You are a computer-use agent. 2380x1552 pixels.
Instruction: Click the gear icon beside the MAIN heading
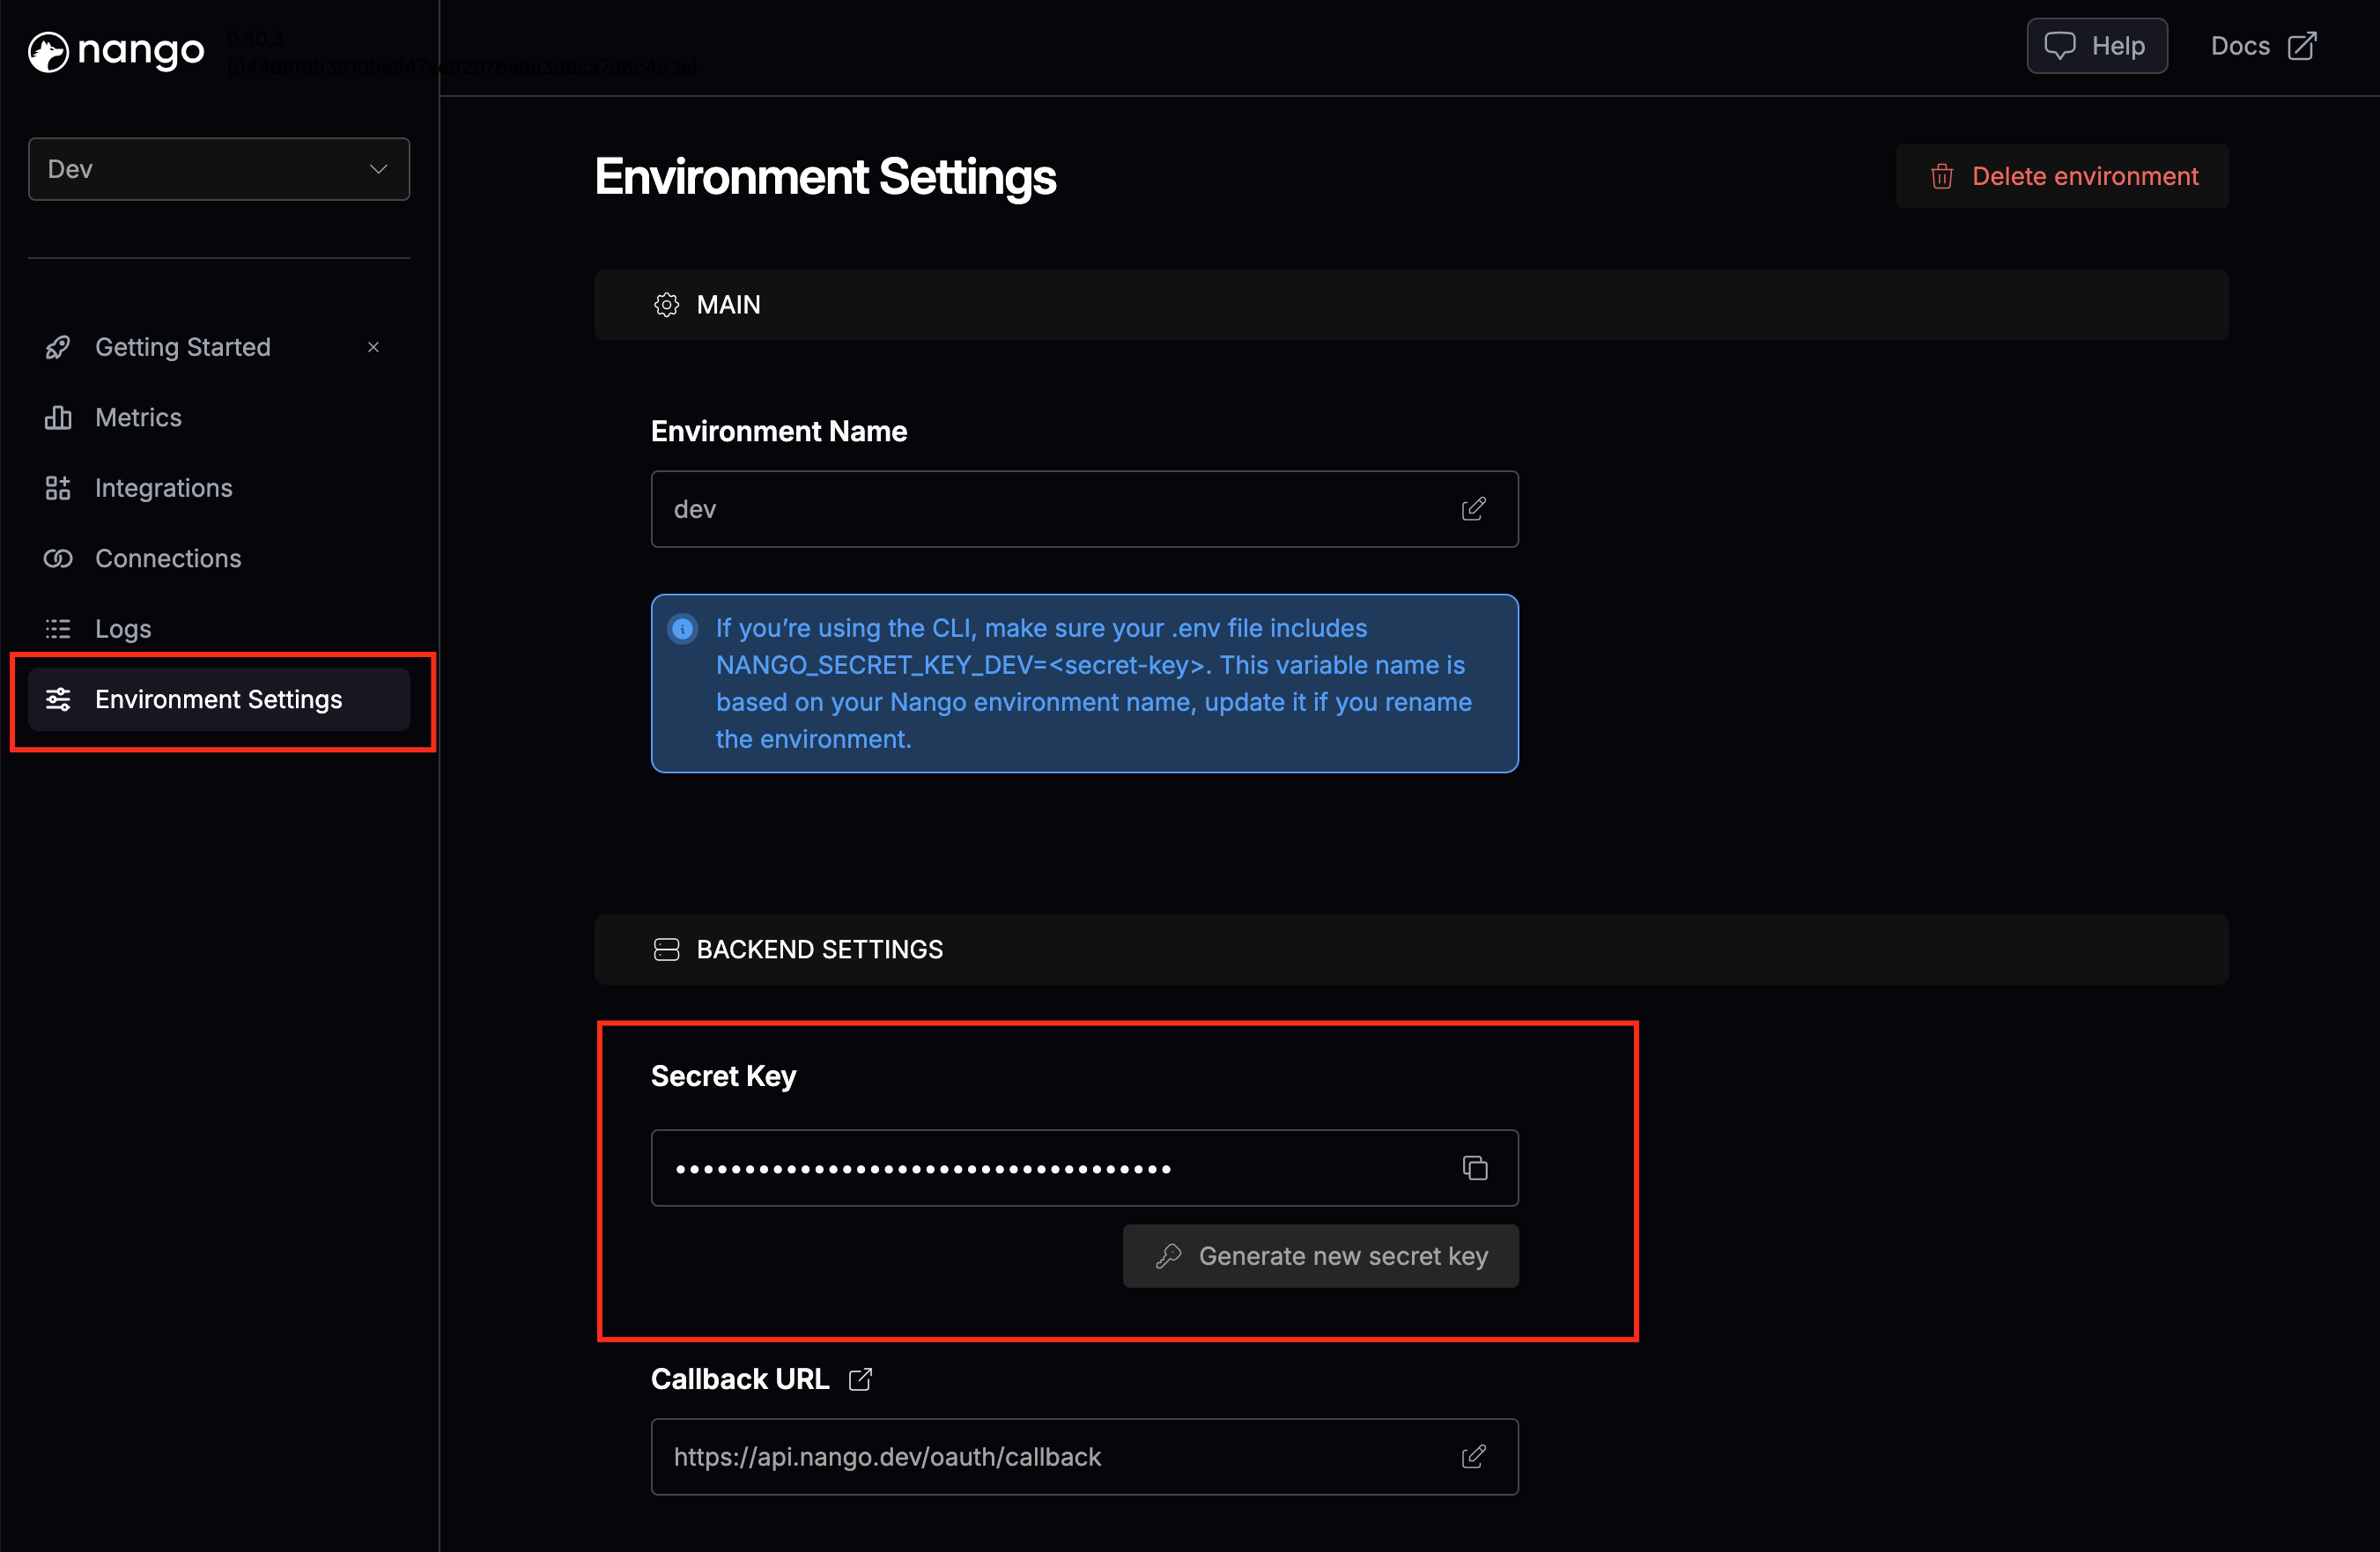tap(666, 305)
